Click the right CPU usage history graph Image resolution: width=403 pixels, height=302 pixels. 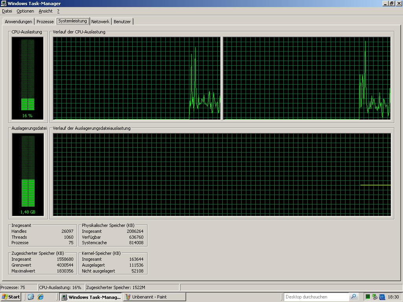tap(307, 78)
